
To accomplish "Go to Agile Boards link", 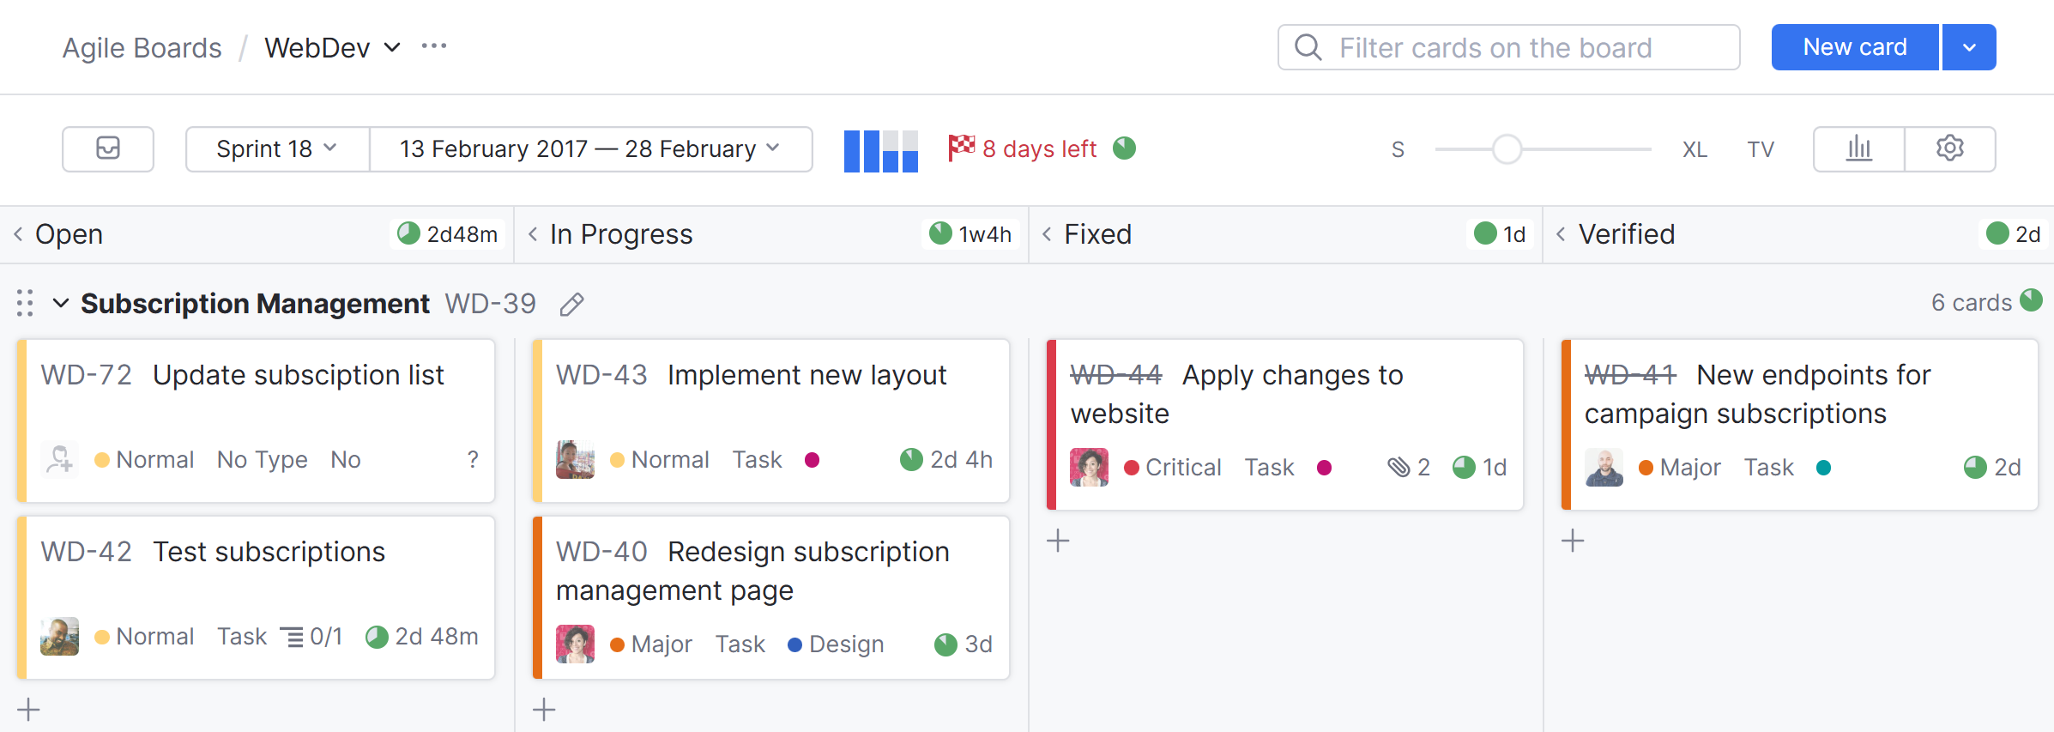I will tap(142, 47).
